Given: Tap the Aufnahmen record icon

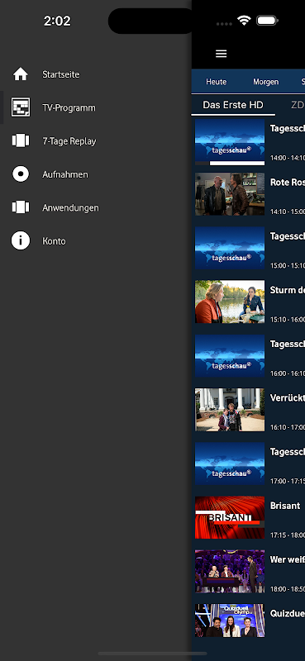Looking at the screenshot, I should point(20,174).
